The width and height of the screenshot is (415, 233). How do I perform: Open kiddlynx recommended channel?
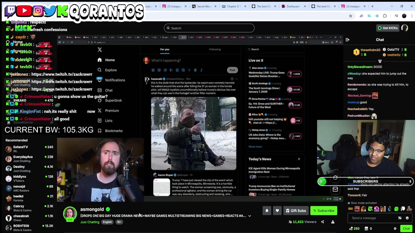pyautogui.click(x=29, y=178)
